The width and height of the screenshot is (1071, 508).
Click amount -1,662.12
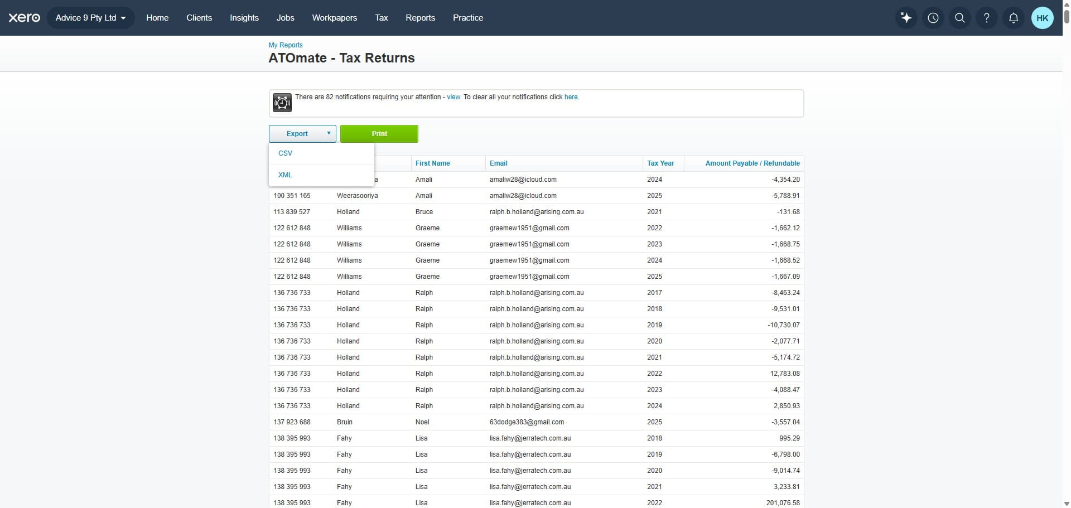point(785,228)
